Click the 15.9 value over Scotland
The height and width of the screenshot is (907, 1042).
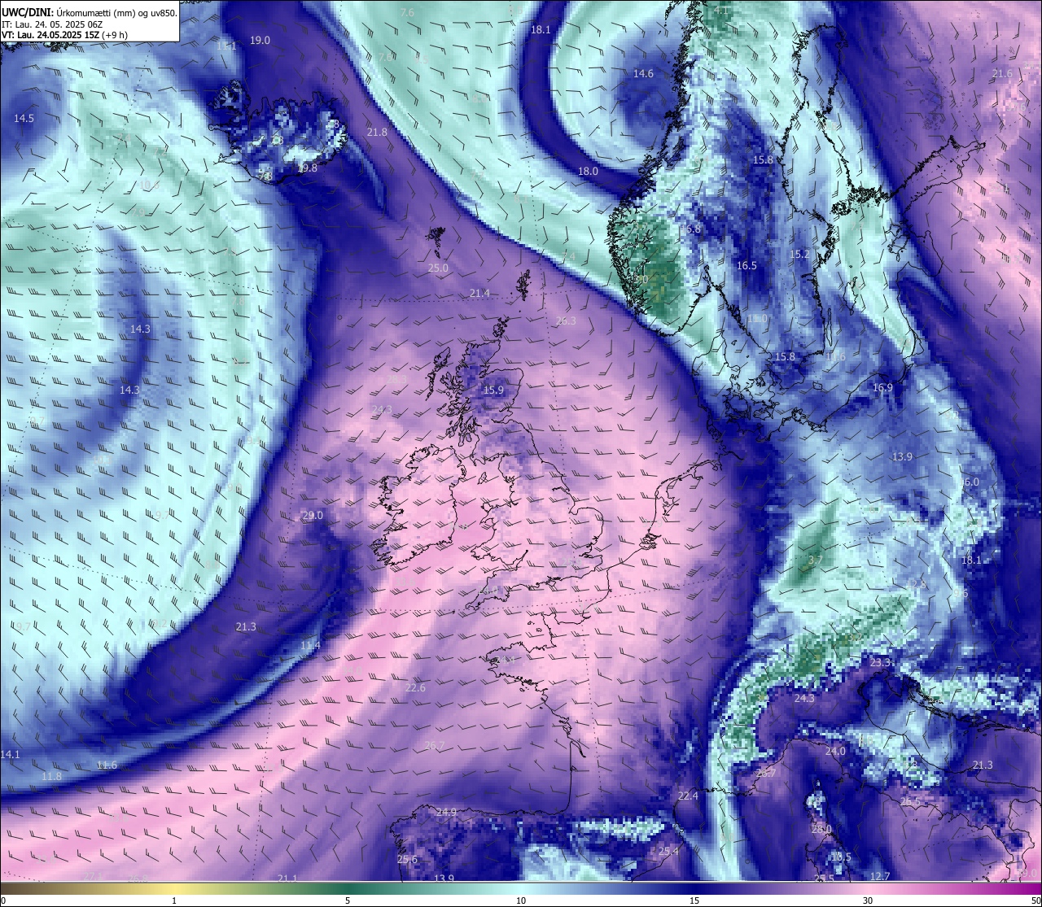[493, 390]
